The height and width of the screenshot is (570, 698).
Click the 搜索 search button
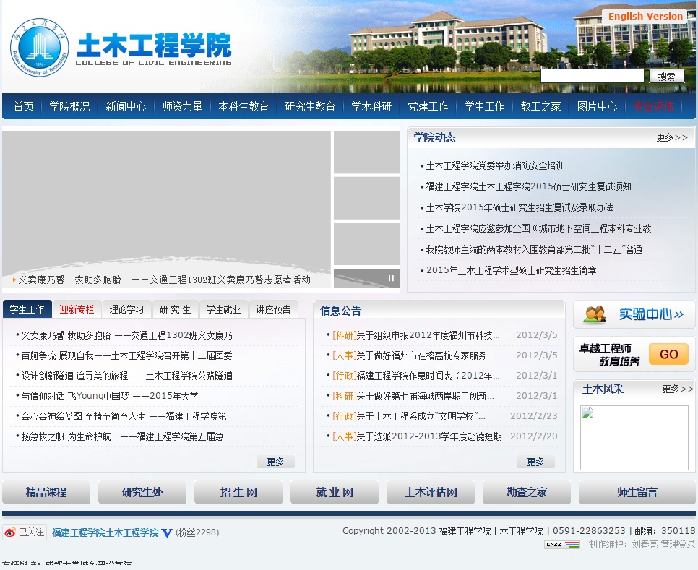[666, 77]
